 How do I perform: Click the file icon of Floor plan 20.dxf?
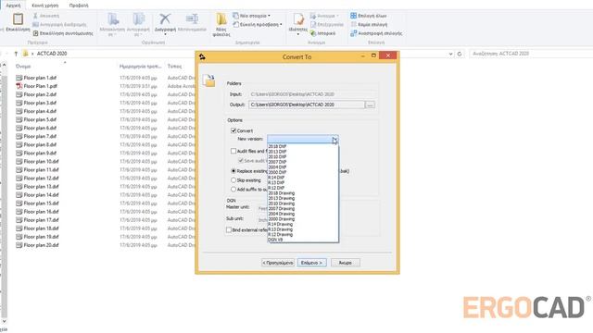click(19, 245)
